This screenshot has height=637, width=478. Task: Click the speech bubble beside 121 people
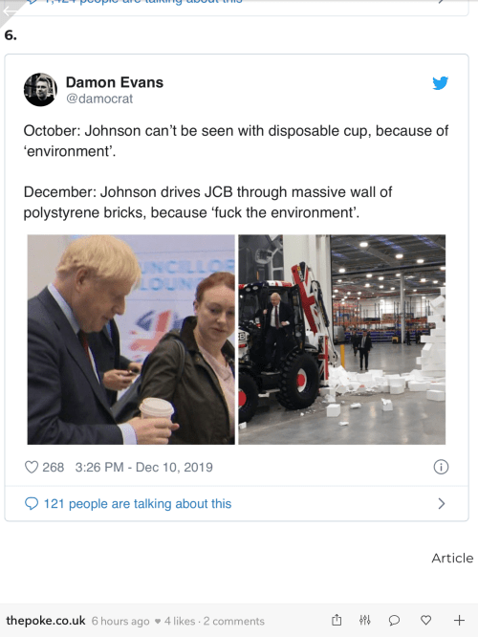pos(32,504)
